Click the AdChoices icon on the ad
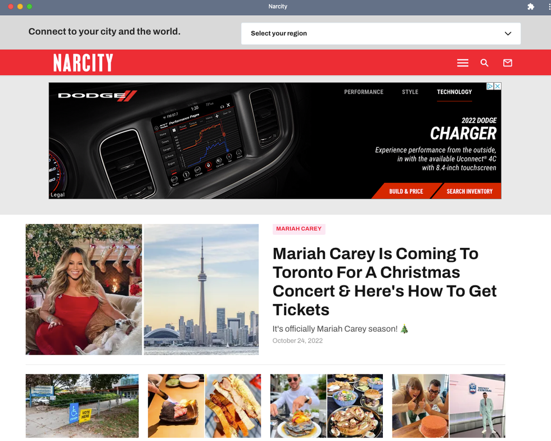This screenshot has width=551, height=441. click(490, 86)
